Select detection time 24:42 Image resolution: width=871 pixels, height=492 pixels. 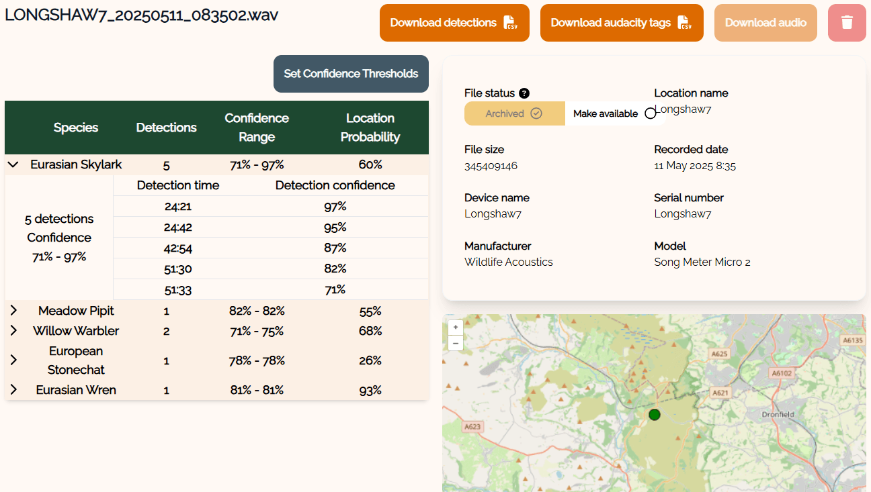(178, 228)
